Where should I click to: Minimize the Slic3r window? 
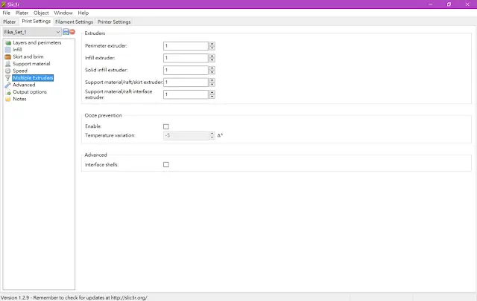coord(431,4)
